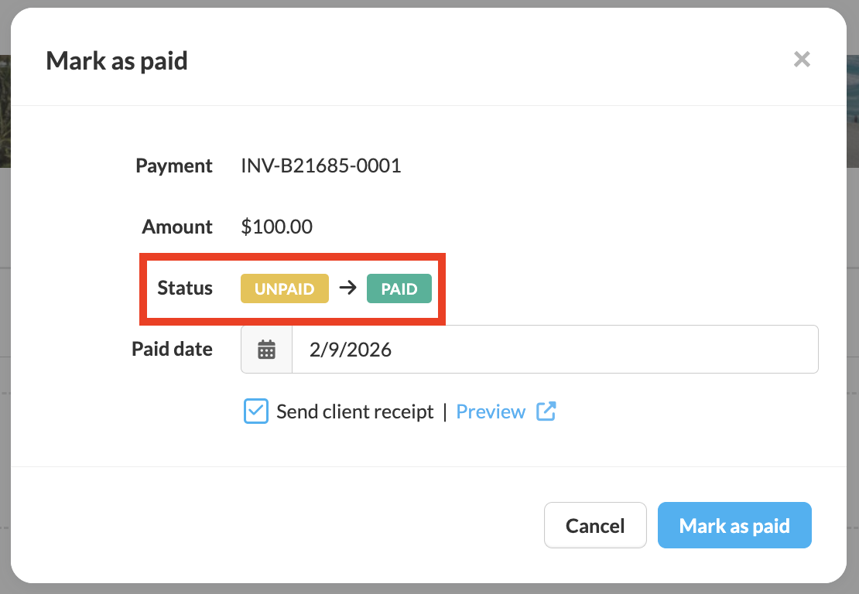Click the green PAID status badge
The image size is (859, 594).
click(x=399, y=288)
